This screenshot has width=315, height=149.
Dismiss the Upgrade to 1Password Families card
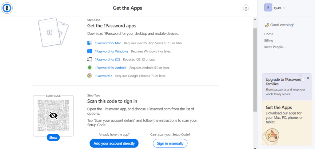[x=308, y=78]
